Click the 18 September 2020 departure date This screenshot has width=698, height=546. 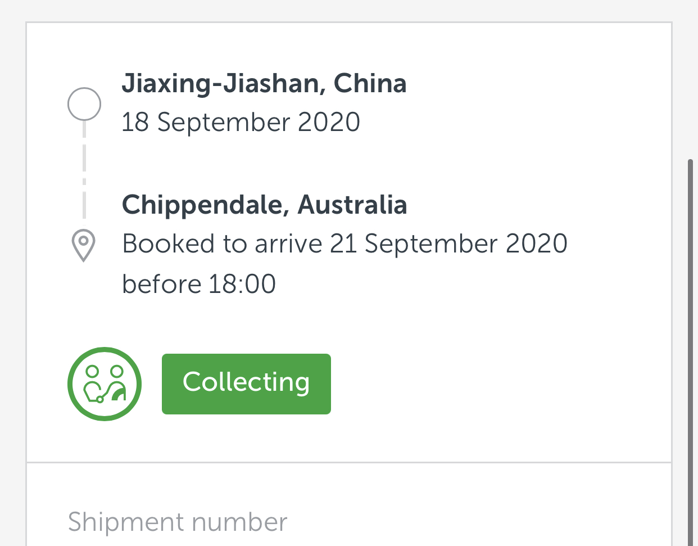pos(241,122)
